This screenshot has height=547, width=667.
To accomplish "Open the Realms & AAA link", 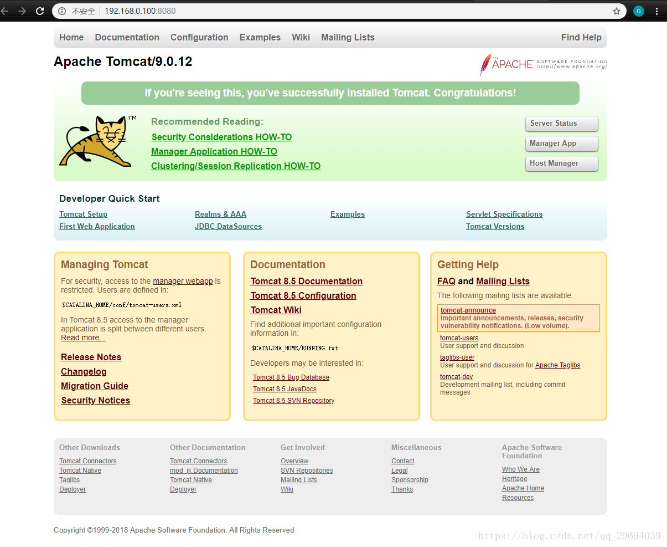I will click(220, 214).
